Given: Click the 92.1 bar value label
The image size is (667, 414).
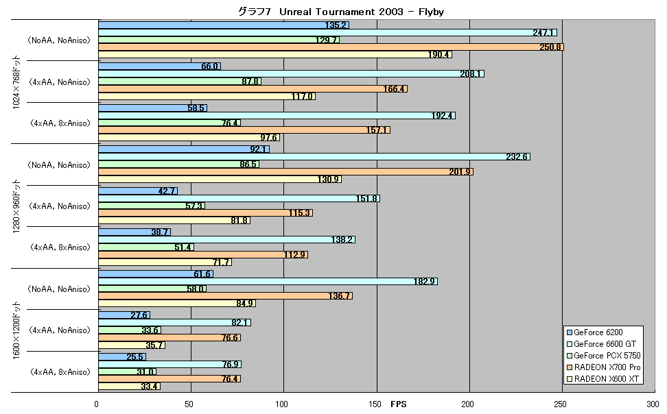Looking at the screenshot, I should 258,149.
